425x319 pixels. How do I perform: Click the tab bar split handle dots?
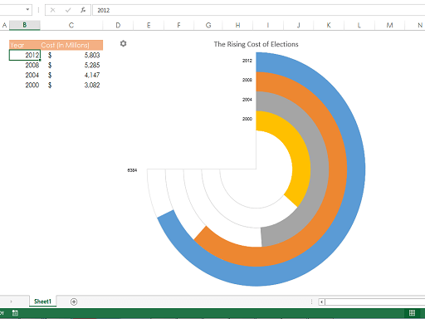point(311,302)
